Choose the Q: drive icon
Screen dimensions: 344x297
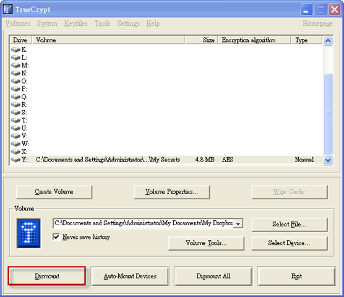tap(15, 97)
